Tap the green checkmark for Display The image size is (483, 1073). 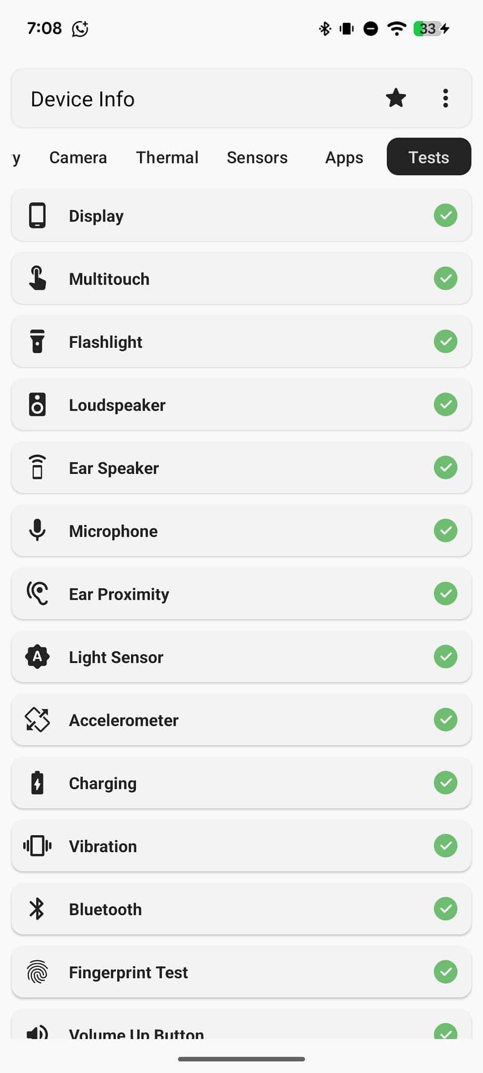tap(446, 216)
